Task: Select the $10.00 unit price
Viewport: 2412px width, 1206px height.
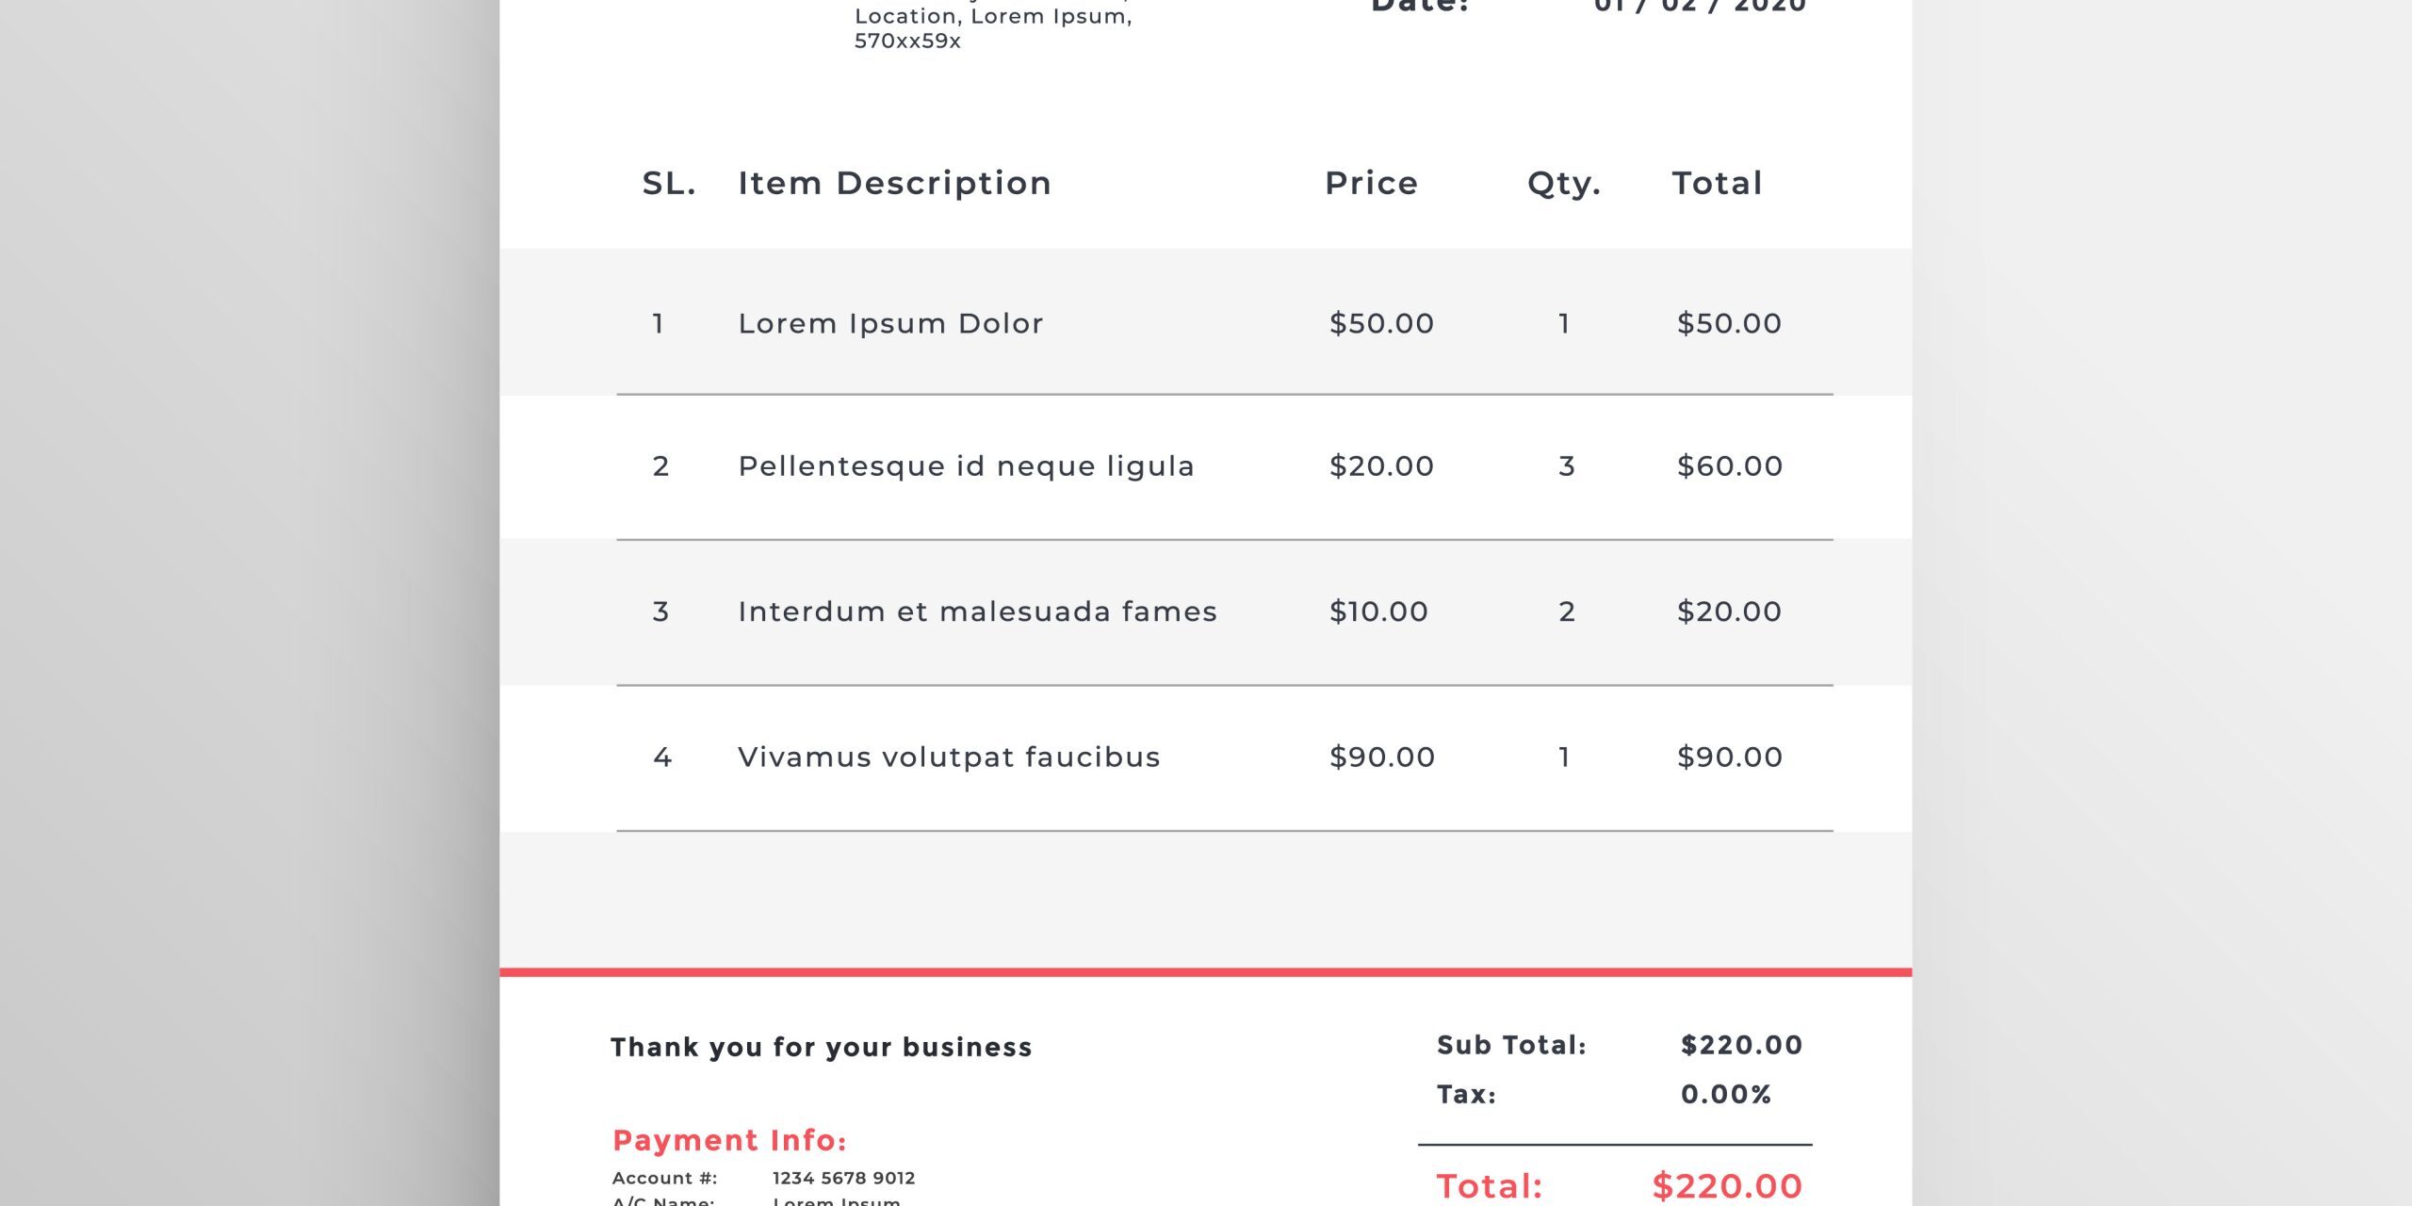Action: coord(1378,611)
